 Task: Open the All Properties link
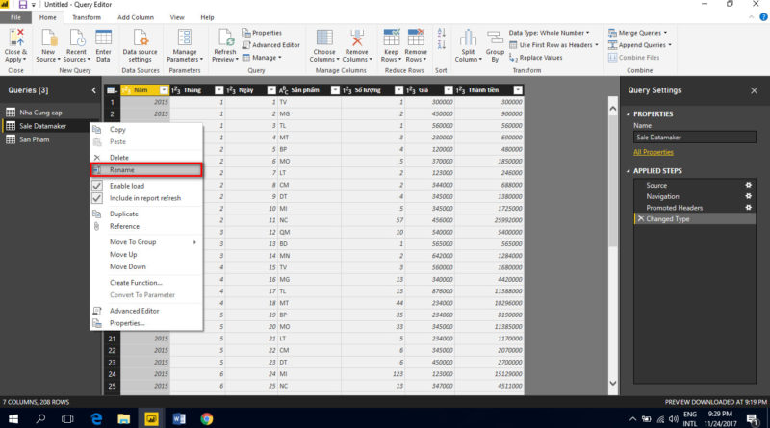point(654,152)
